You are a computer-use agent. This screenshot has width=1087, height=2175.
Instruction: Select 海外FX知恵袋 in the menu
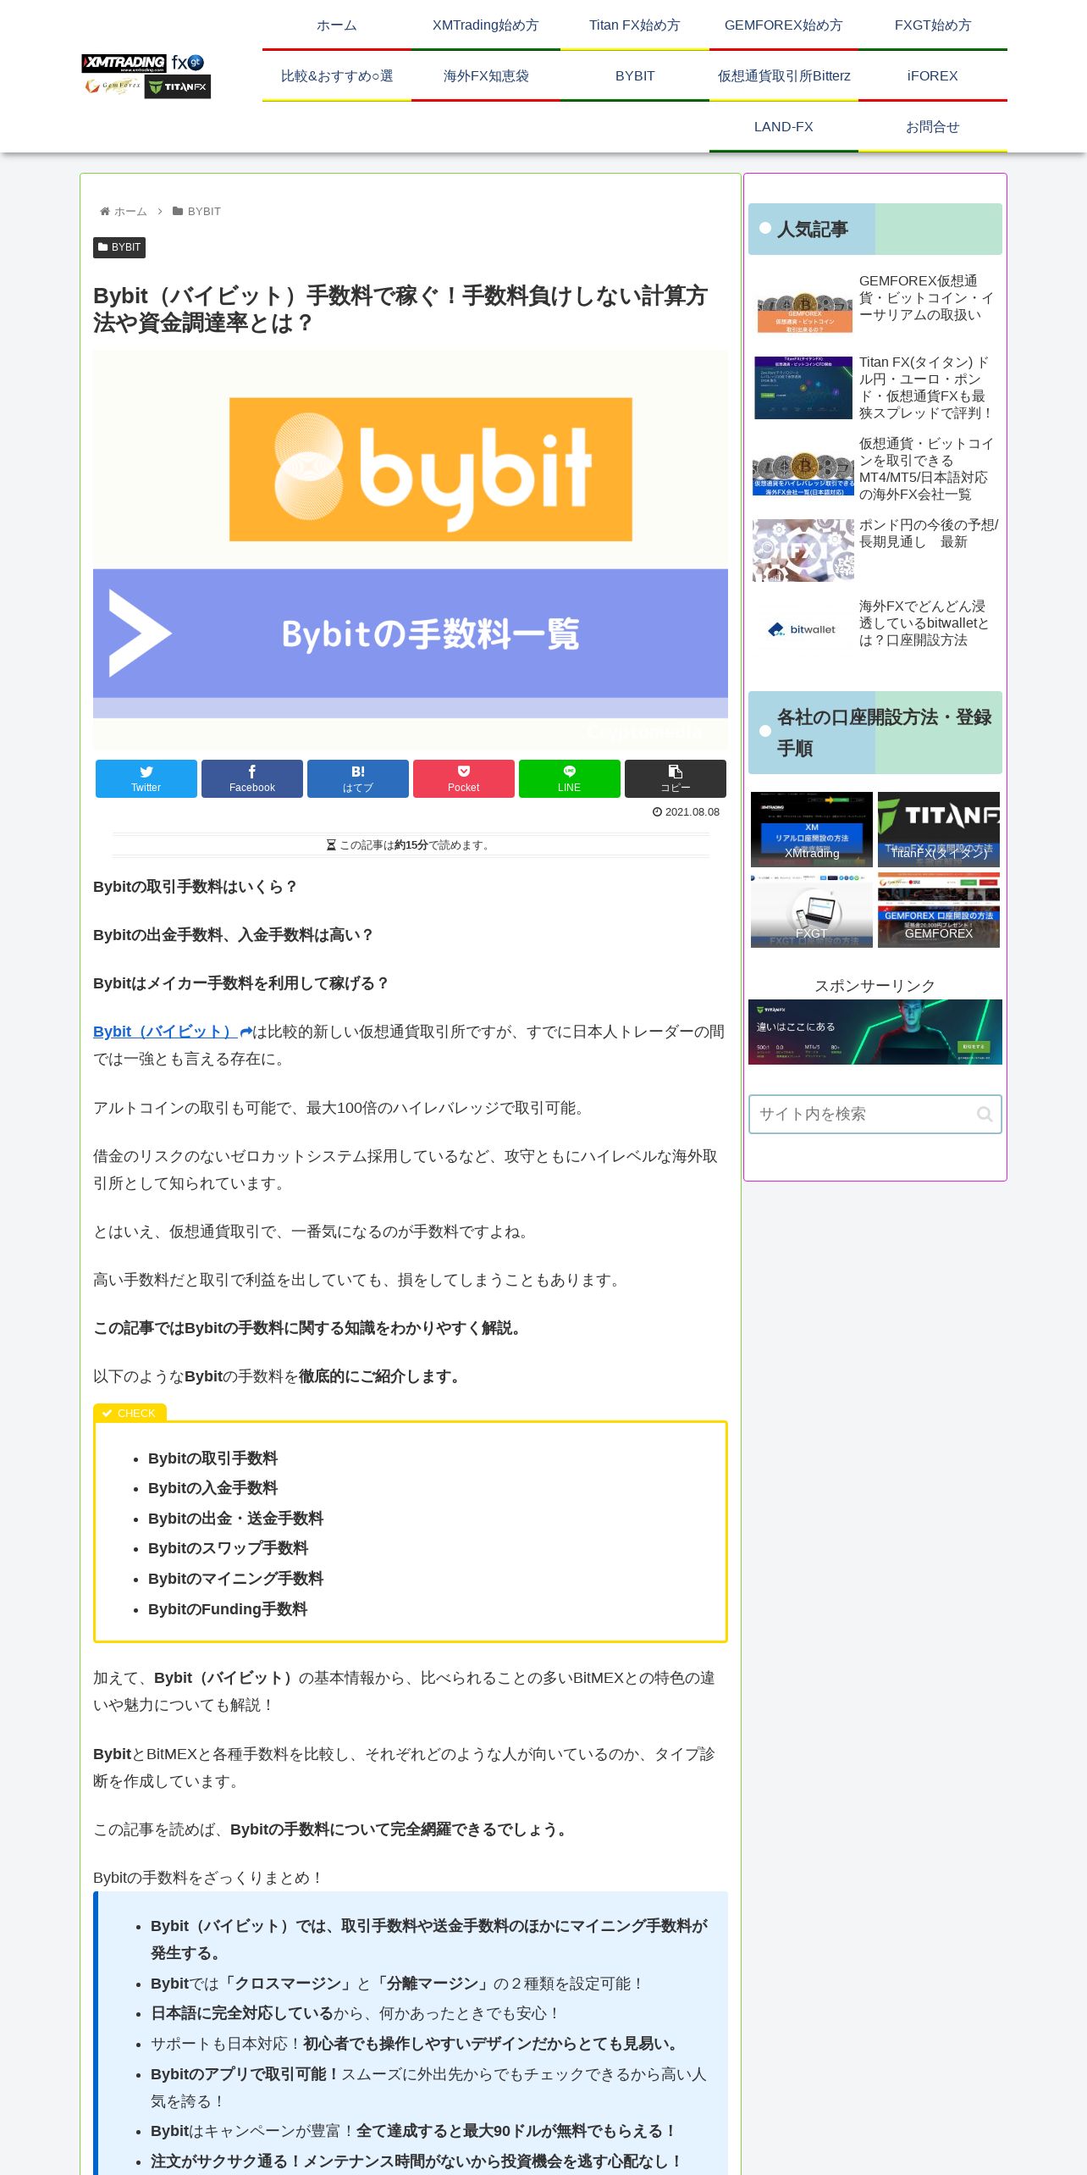[486, 76]
